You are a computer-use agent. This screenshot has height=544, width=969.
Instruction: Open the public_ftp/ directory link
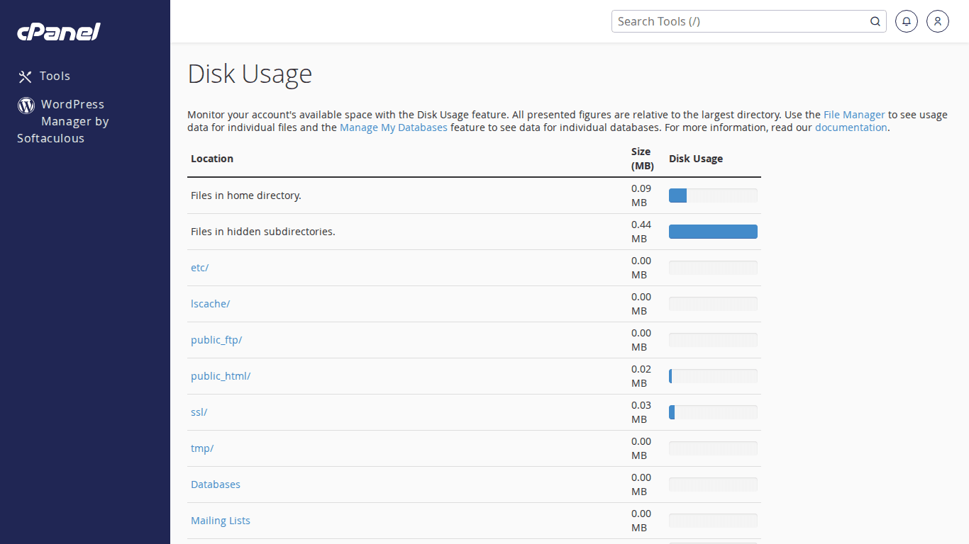pos(216,340)
